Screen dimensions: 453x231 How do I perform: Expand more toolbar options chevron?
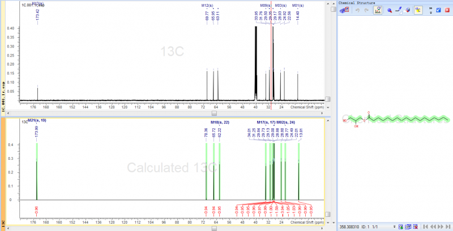[431, 10]
